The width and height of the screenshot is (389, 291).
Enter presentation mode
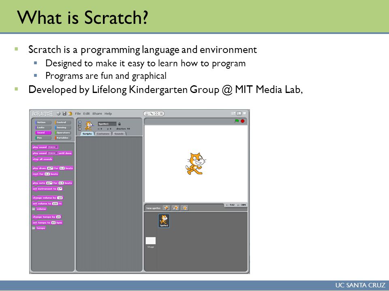pos(245,113)
